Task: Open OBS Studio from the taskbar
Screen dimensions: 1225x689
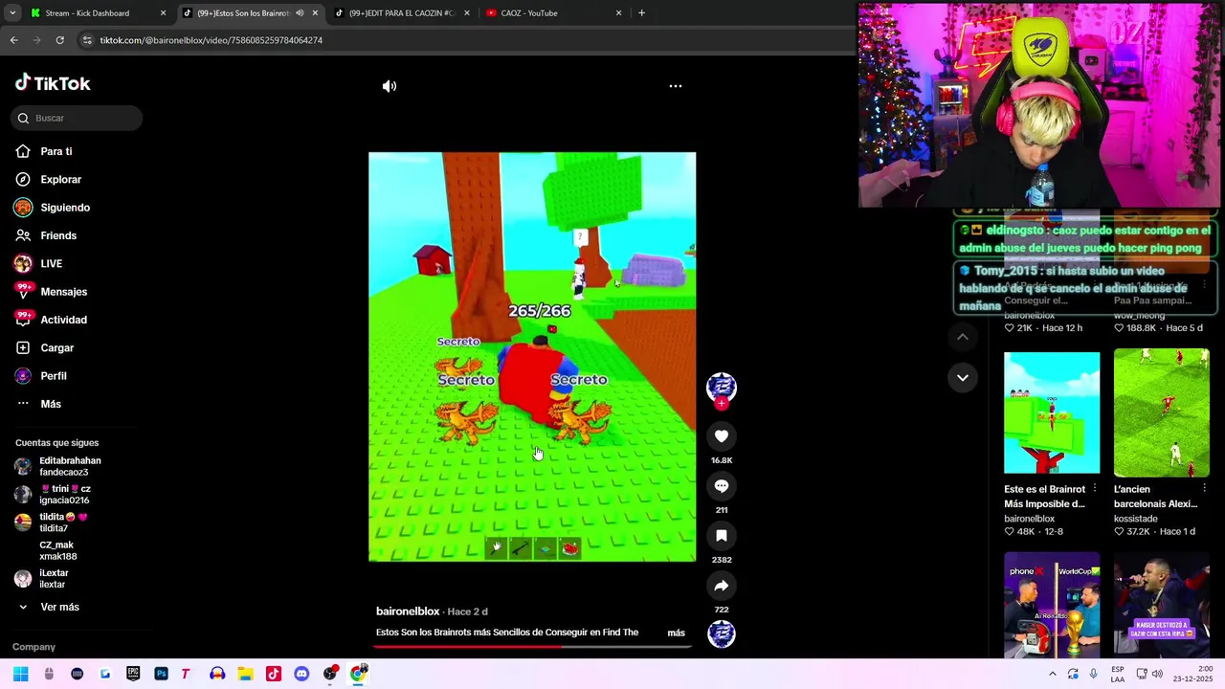Action: click(330, 674)
